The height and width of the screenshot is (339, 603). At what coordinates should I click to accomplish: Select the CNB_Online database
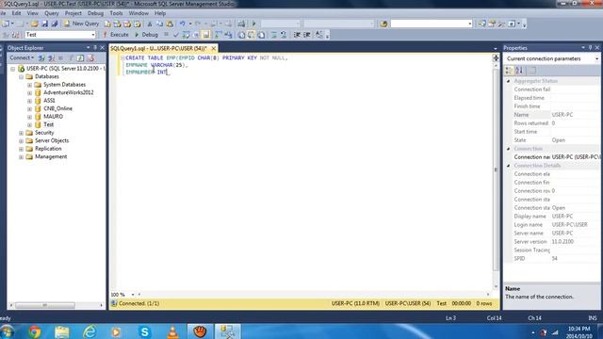coord(57,108)
